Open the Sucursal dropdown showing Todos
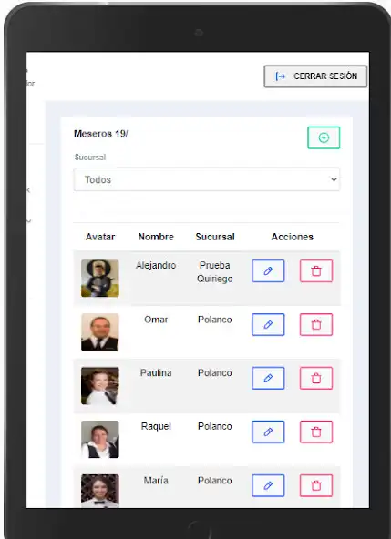Image resolution: width=391 pixels, height=539 pixels. (207, 179)
